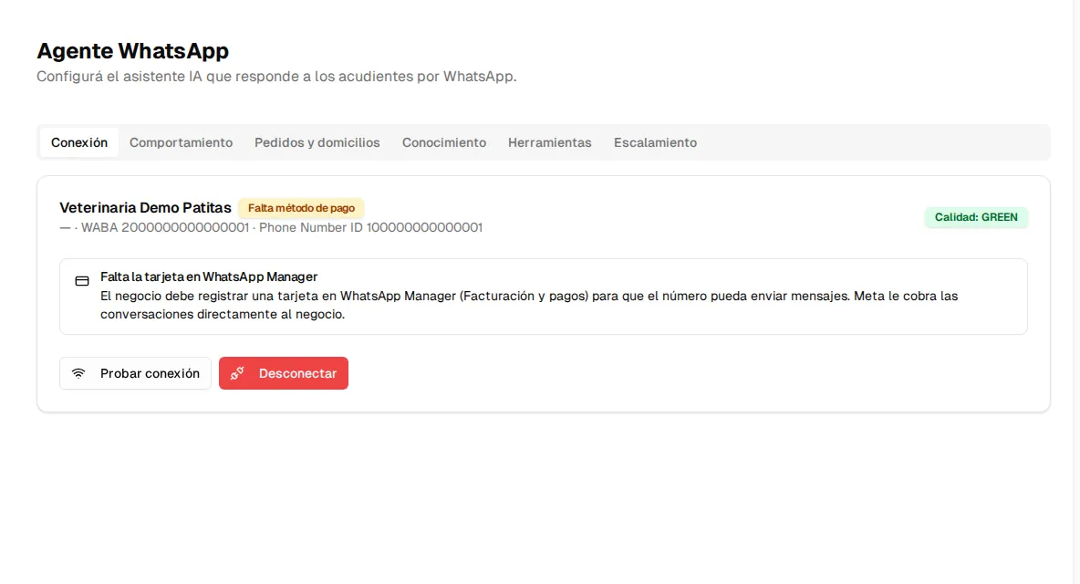Click the Agente WhatsApp page heading
The height and width of the screenshot is (584, 1080).
pos(132,51)
